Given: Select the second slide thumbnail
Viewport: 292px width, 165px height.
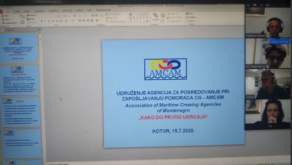Looking at the screenshot, I should tap(20, 80).
